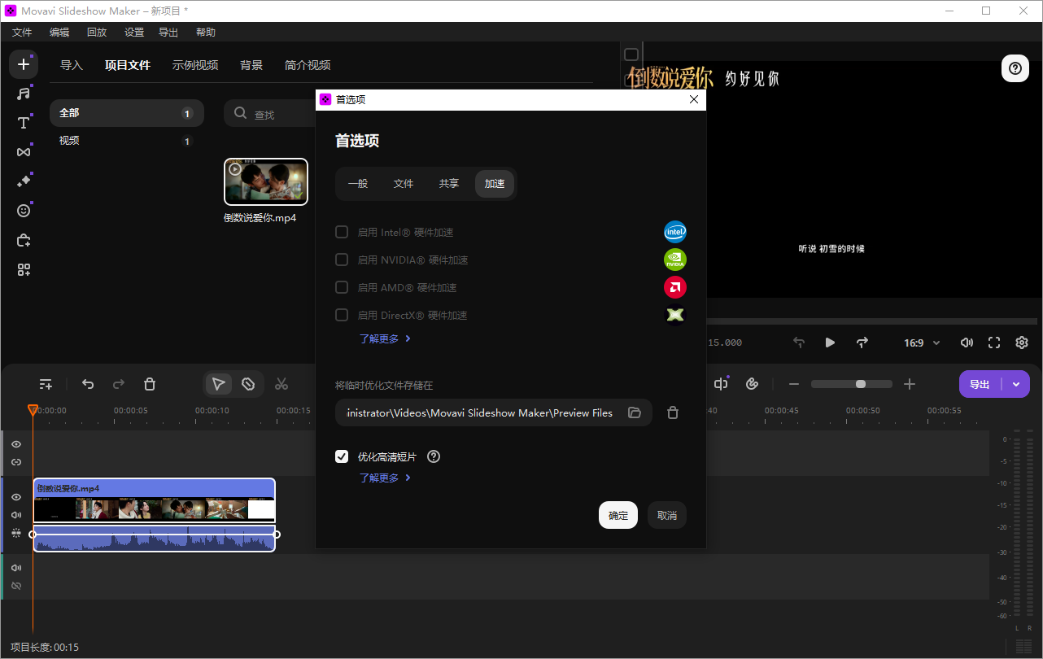Switch to 文件 tab in Preferences
The width and height of the screenshot is (1043, 659).
point(404,184)
